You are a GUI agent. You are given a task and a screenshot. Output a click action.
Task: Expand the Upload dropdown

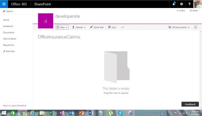79,27
